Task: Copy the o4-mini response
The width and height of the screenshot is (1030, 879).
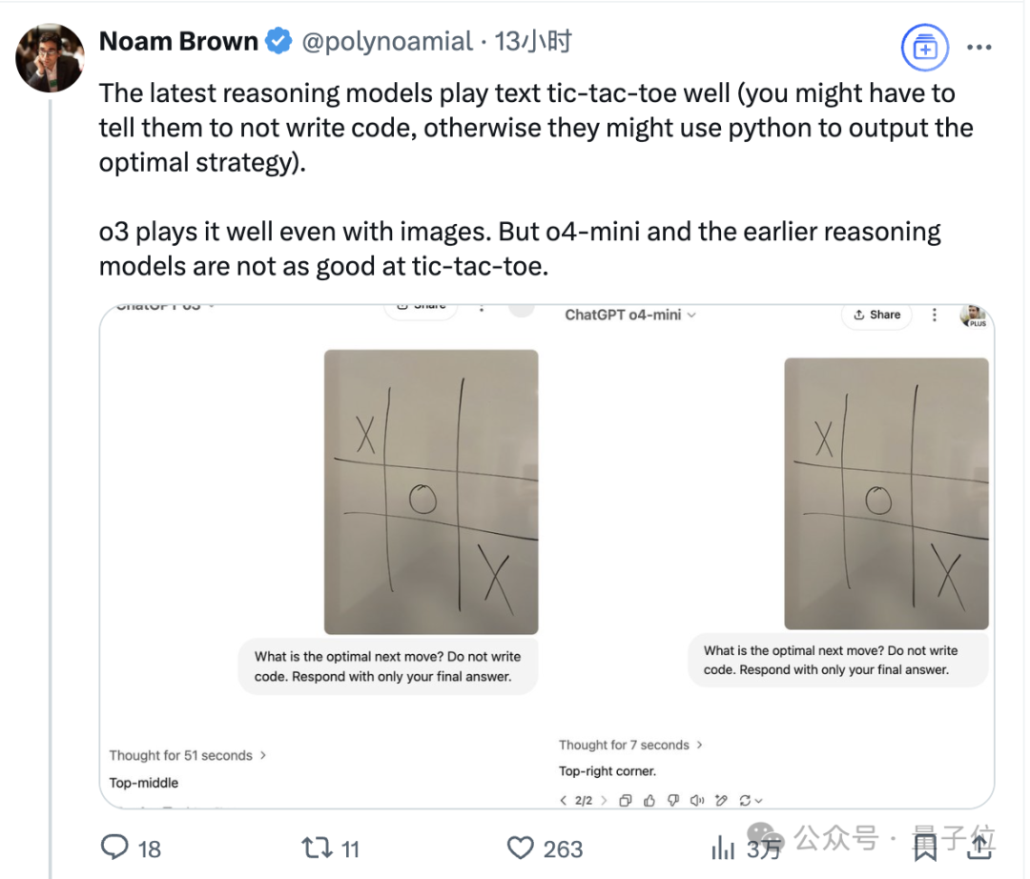Action: click(626, 800)
